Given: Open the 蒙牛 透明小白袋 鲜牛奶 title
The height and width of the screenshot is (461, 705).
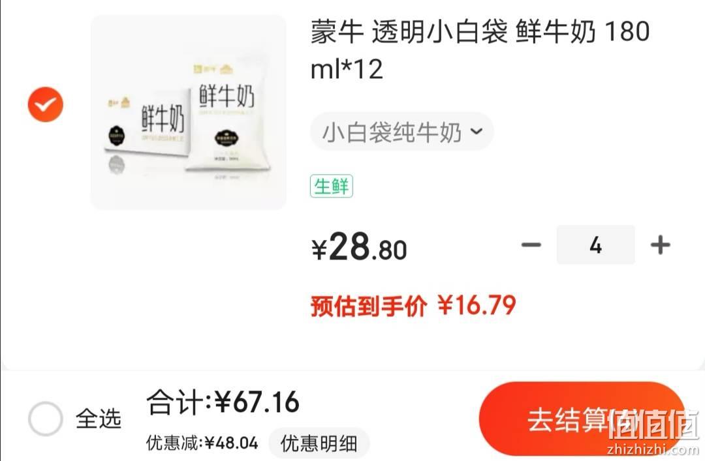Looking at the screenshot, I should click(x=480, y=50).
